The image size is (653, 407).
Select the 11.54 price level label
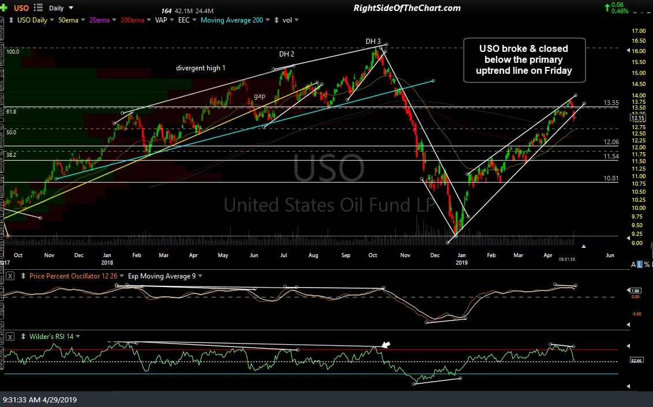pyautogui.click(x=611, y=156)
